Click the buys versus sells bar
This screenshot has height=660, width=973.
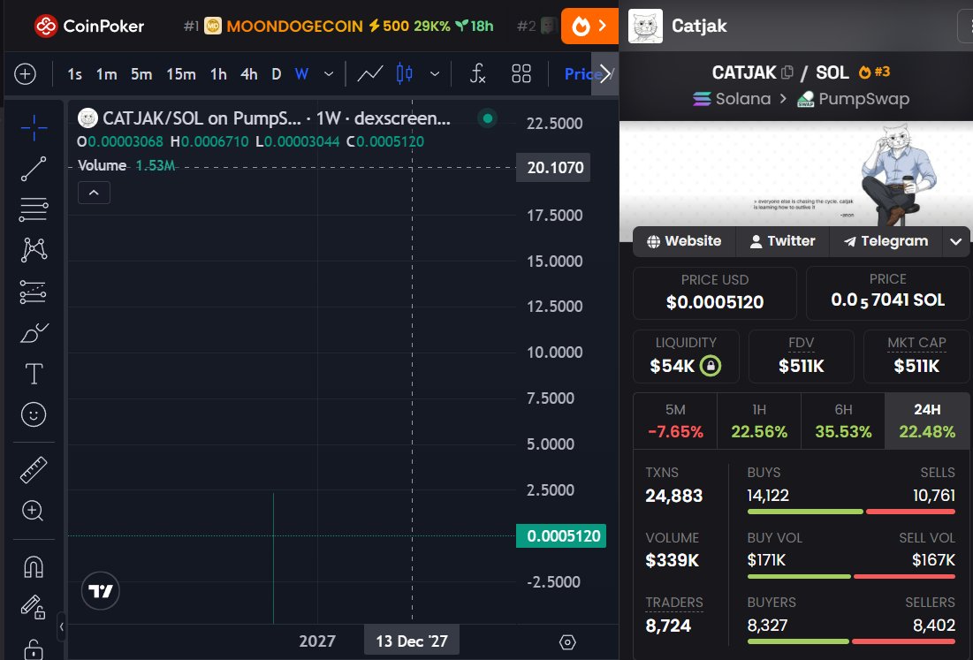[851, 512]
